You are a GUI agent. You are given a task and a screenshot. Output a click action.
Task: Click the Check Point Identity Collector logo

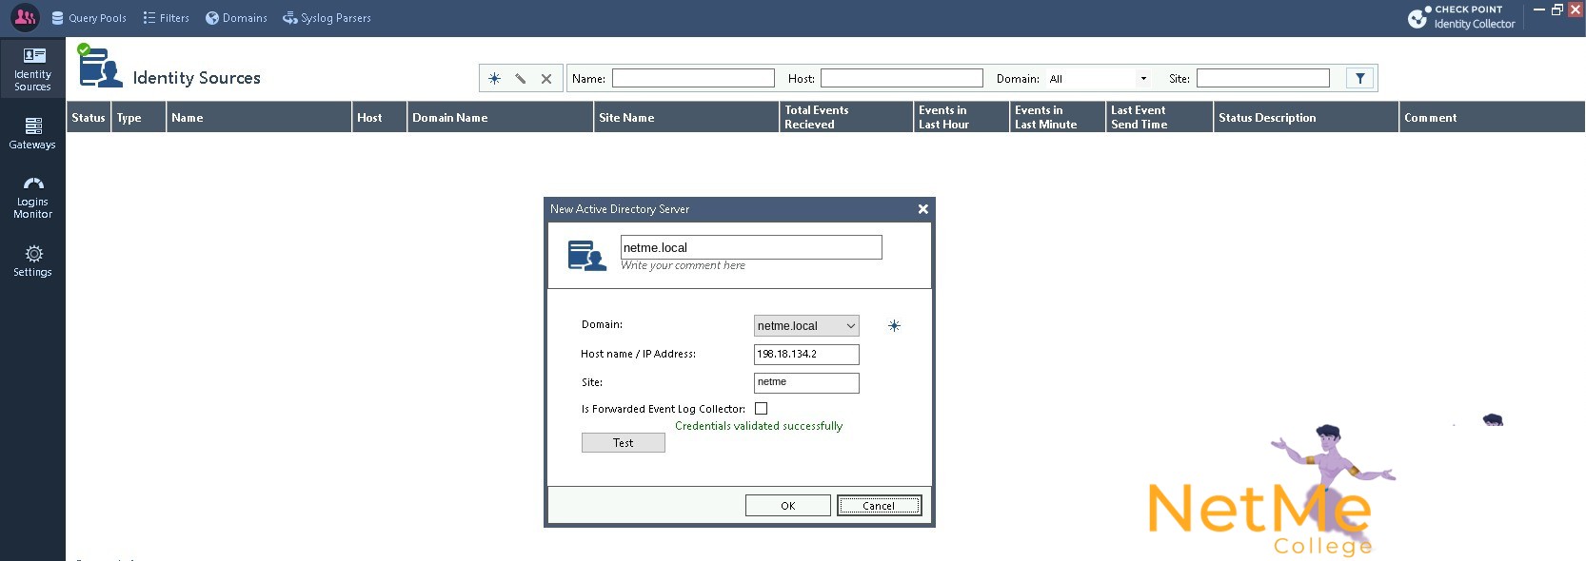click(x=1461, y=17)
